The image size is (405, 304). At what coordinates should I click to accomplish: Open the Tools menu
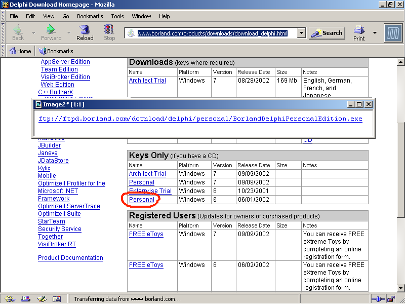[117, 16]
